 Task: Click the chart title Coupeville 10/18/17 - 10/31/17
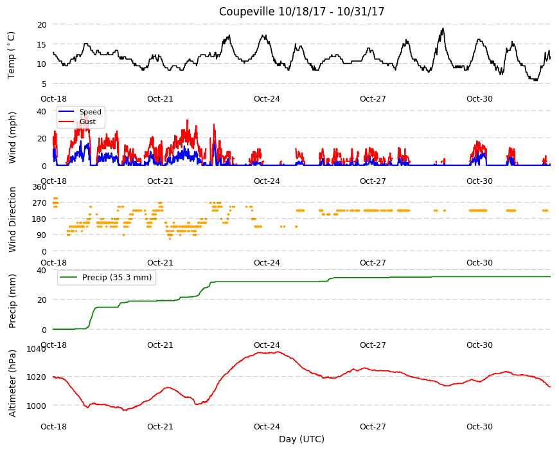tap(301, 12)
